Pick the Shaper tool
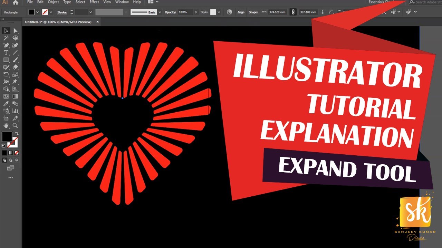Image resolution: width=442 pixels, height=248 pixels. click(x=6, y=67)
